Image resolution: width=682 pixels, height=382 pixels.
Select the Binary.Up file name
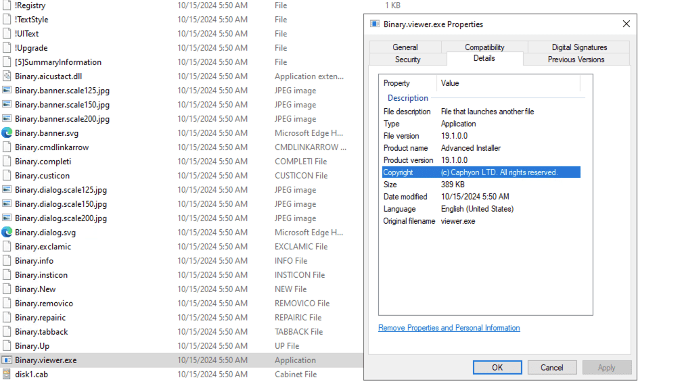point(32,346)
